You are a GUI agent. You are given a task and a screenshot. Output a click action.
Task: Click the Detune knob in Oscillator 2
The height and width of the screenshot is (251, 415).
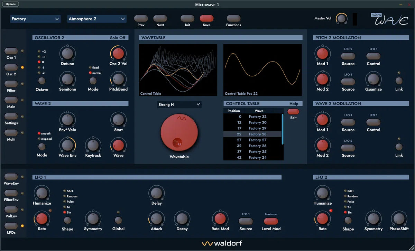67,54
